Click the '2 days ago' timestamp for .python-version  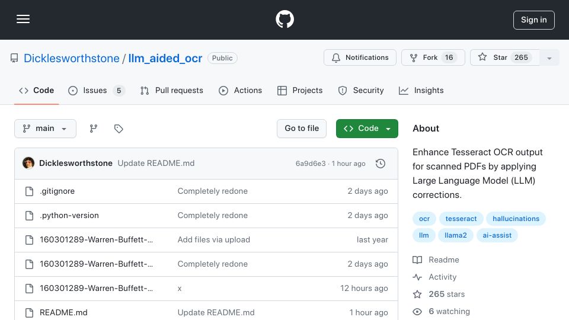(x=367, y=216)
